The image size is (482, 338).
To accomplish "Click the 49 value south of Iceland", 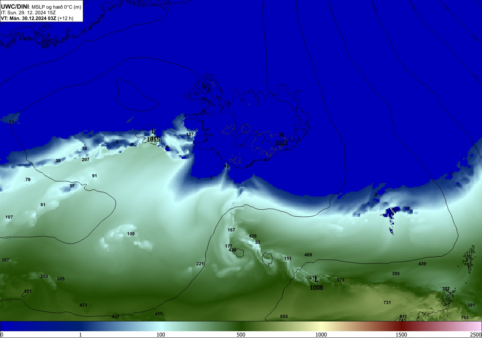I will [x=226, y=166].
